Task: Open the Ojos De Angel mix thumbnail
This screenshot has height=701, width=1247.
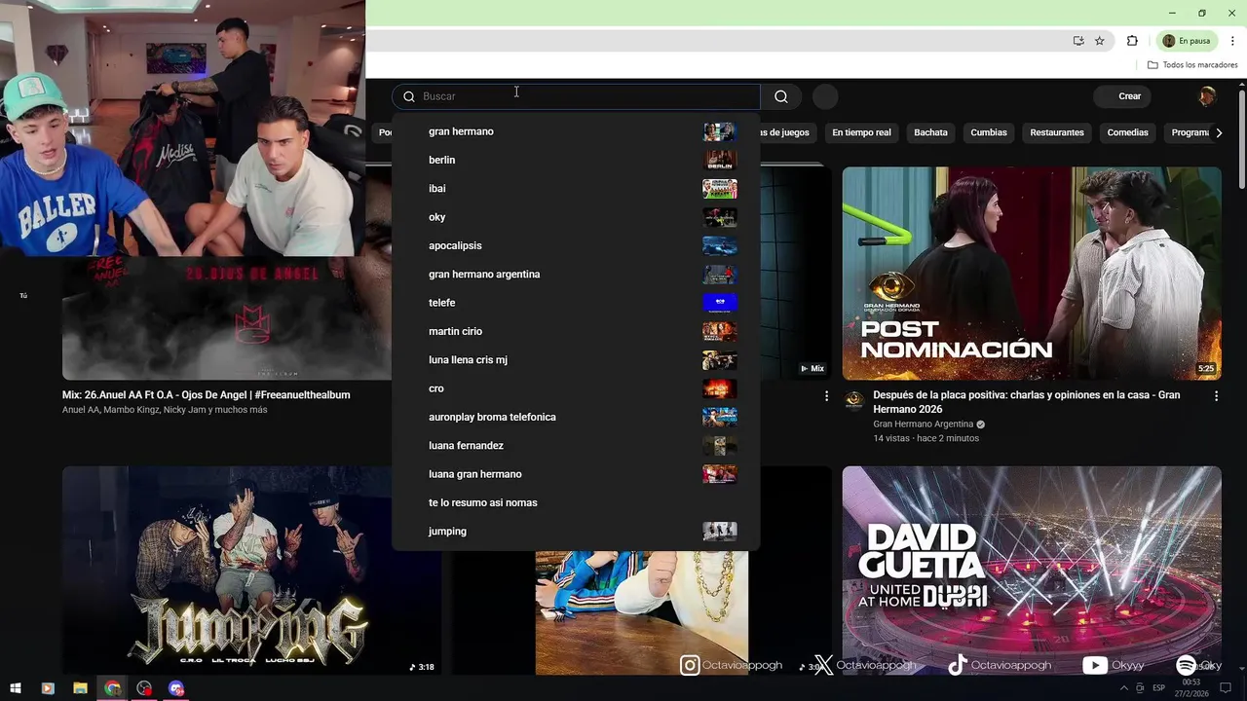Action: tap(227, 318)
